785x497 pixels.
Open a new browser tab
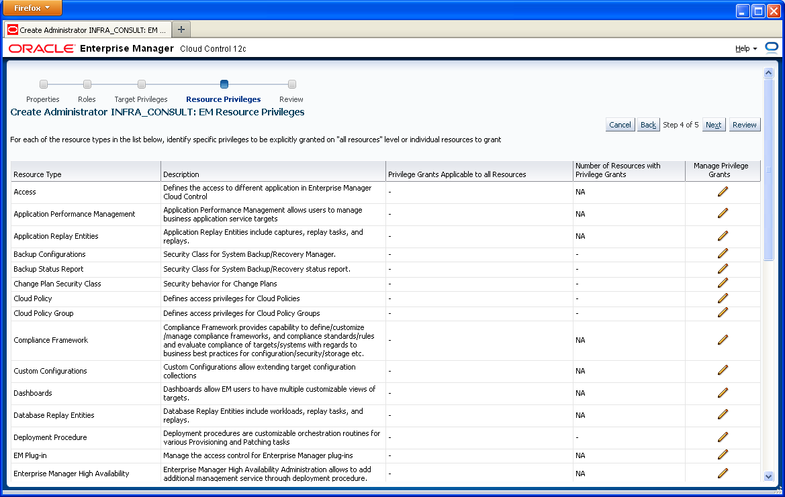pos(181,30)
